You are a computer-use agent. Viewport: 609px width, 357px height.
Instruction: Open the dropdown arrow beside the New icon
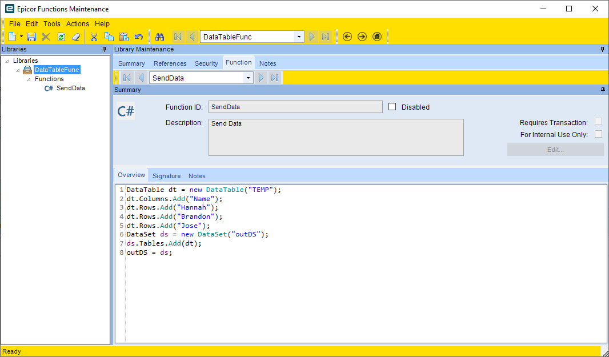click(21, 37)
